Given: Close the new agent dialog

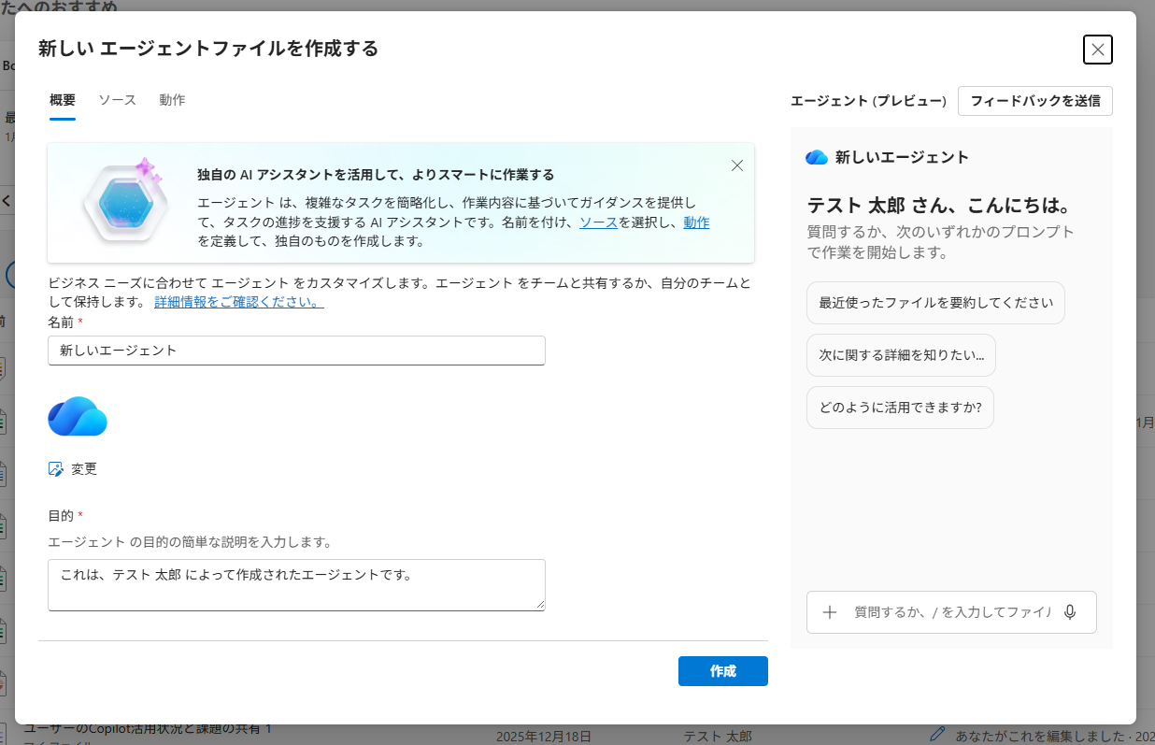Looking at the screenshot, I should tap(1097, 50).
